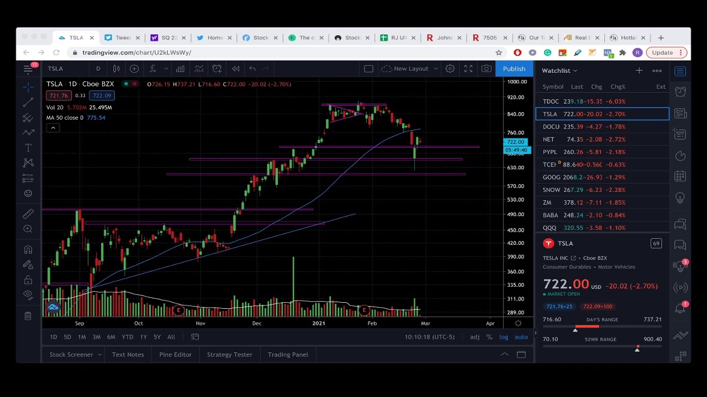The height and width of the screenshot is (397, 707).
Task: Open the main hamburger menu with notification badge
Action: tap(28, 69)
